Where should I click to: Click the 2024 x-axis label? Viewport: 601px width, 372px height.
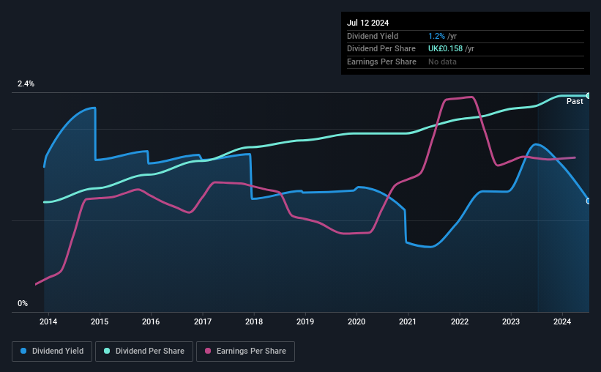562,321
